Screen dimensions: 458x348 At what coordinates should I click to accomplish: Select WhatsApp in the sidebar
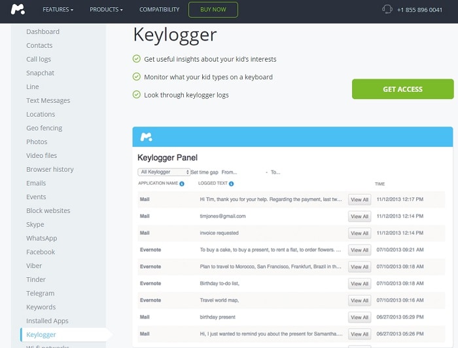tap(41, 239)
